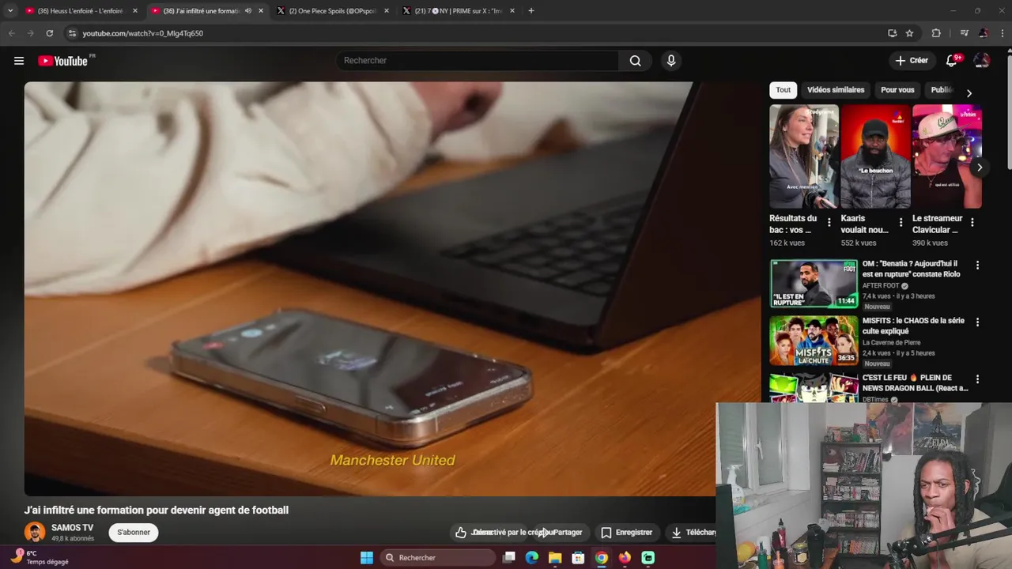
Task: Close the Heuss L'enfoiré tab
Action: [135, 11]
